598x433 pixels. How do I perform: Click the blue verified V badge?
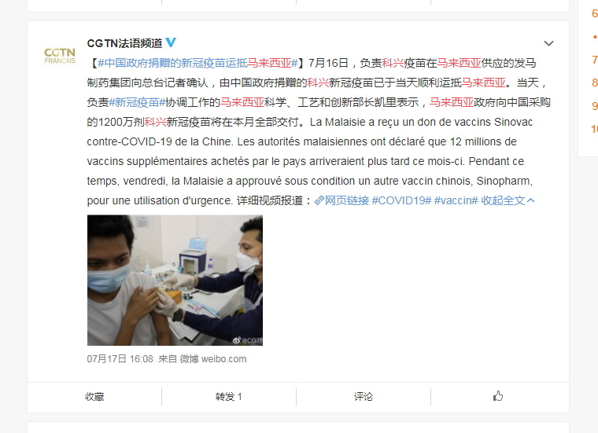pyautogui.click(x=171, y=42)
